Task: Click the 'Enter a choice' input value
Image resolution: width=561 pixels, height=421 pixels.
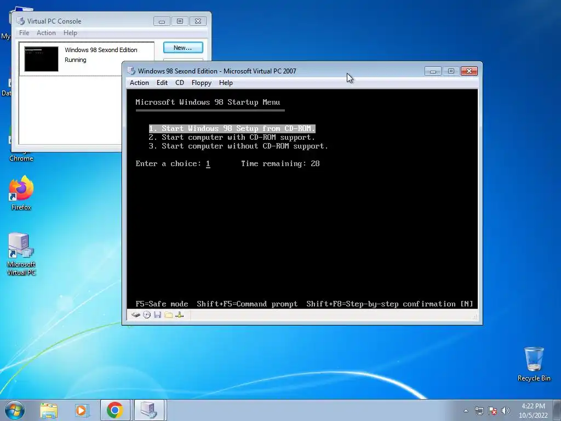Action: 208,163
